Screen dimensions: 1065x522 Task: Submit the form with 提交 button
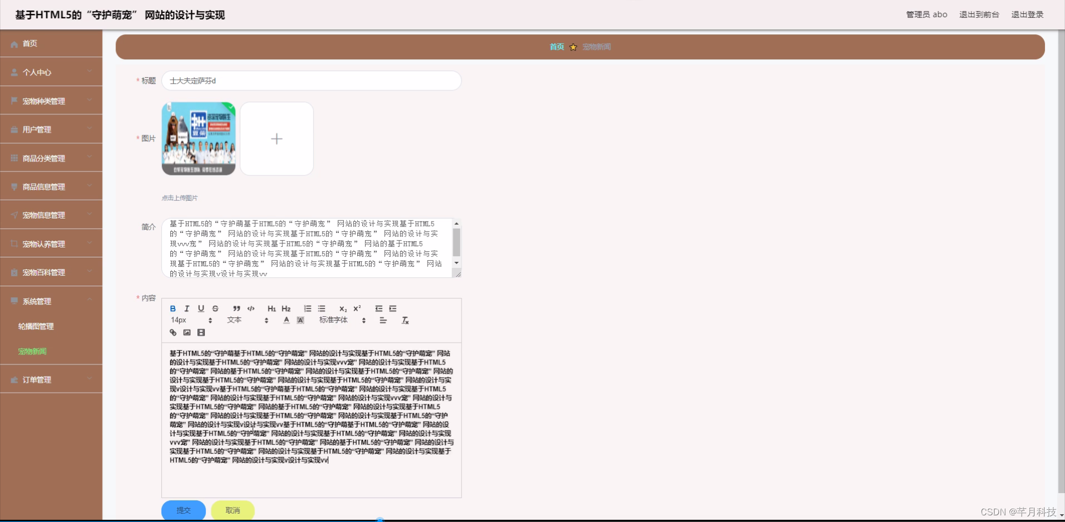click(183, 510)
